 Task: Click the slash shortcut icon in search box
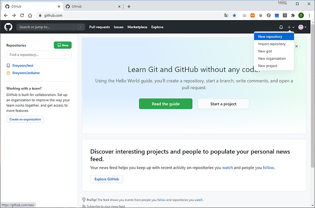pos(81,27)
